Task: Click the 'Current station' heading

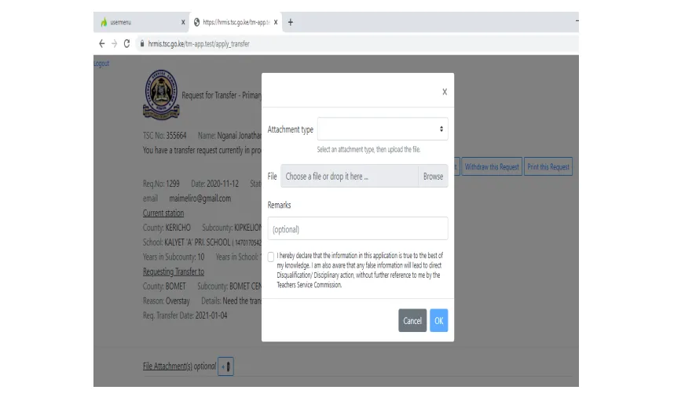Action: point(163,213)
